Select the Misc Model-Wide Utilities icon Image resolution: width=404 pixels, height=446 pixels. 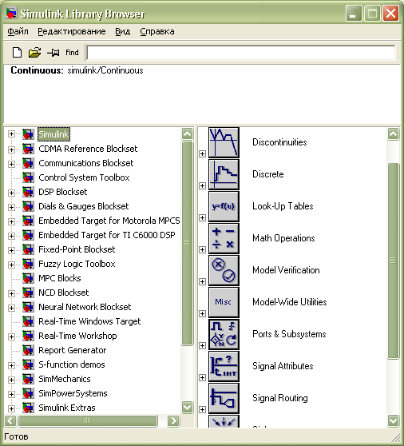click(x=224, y=302)
